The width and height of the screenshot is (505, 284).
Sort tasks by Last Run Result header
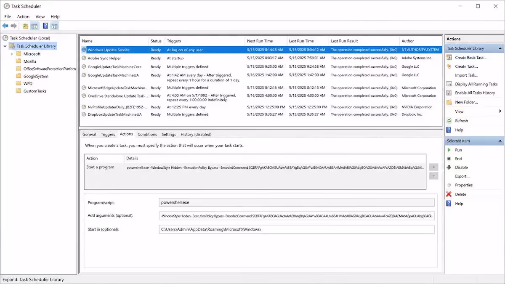pos(364,41)
